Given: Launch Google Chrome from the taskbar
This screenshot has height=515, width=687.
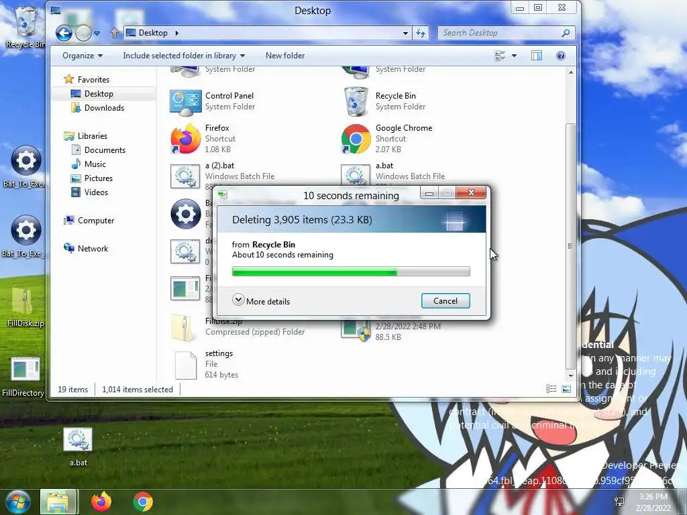Looking at the screenshot, I should point(142,502).
